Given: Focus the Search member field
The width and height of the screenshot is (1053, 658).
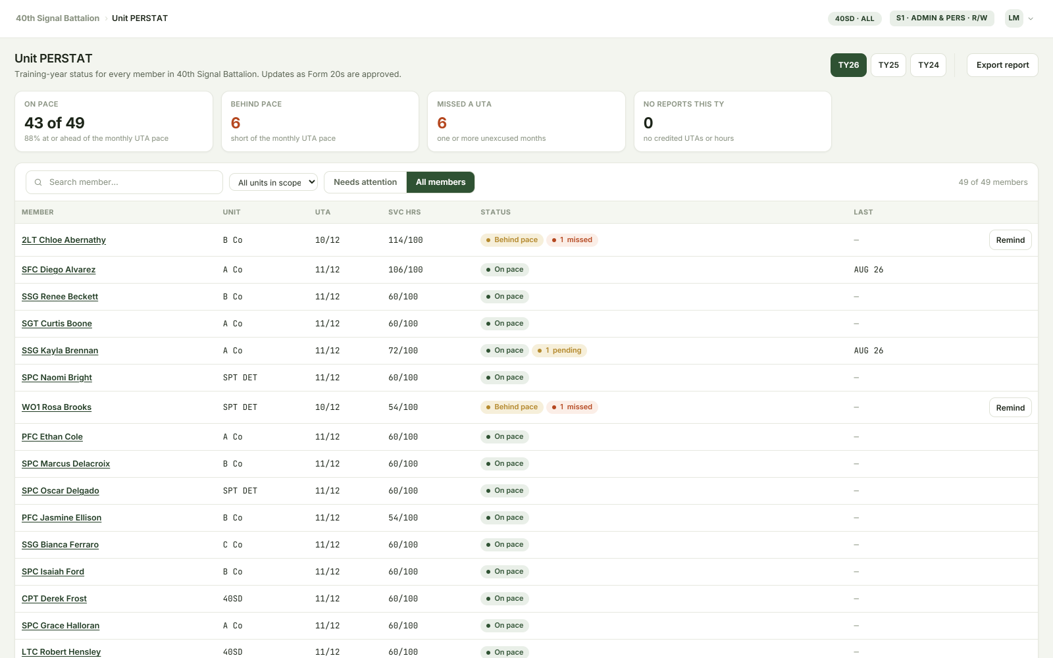Looking at the screenshot, I should coord(124,182).
